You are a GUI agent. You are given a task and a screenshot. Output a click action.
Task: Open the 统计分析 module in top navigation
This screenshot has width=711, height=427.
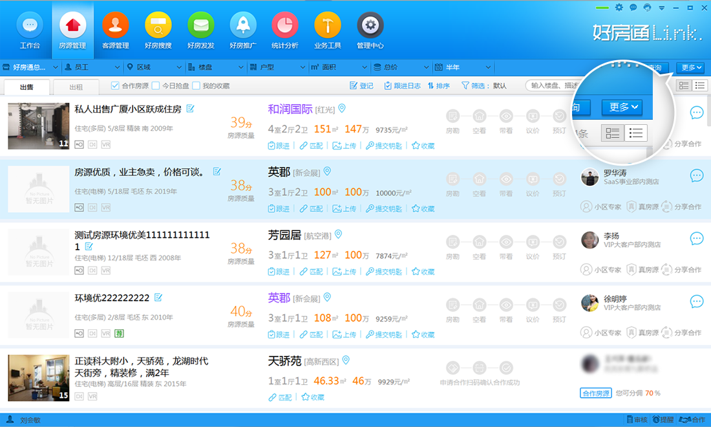click(285, 29)
